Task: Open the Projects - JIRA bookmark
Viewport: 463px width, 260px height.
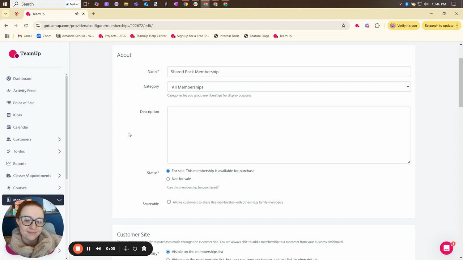Action: [112, 36]
